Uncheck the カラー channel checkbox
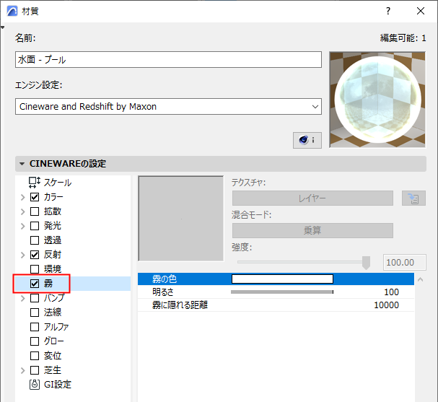Image resolution: width=438 pixels, height=402 pixels. pyautogui.click(x=35, y=197)
